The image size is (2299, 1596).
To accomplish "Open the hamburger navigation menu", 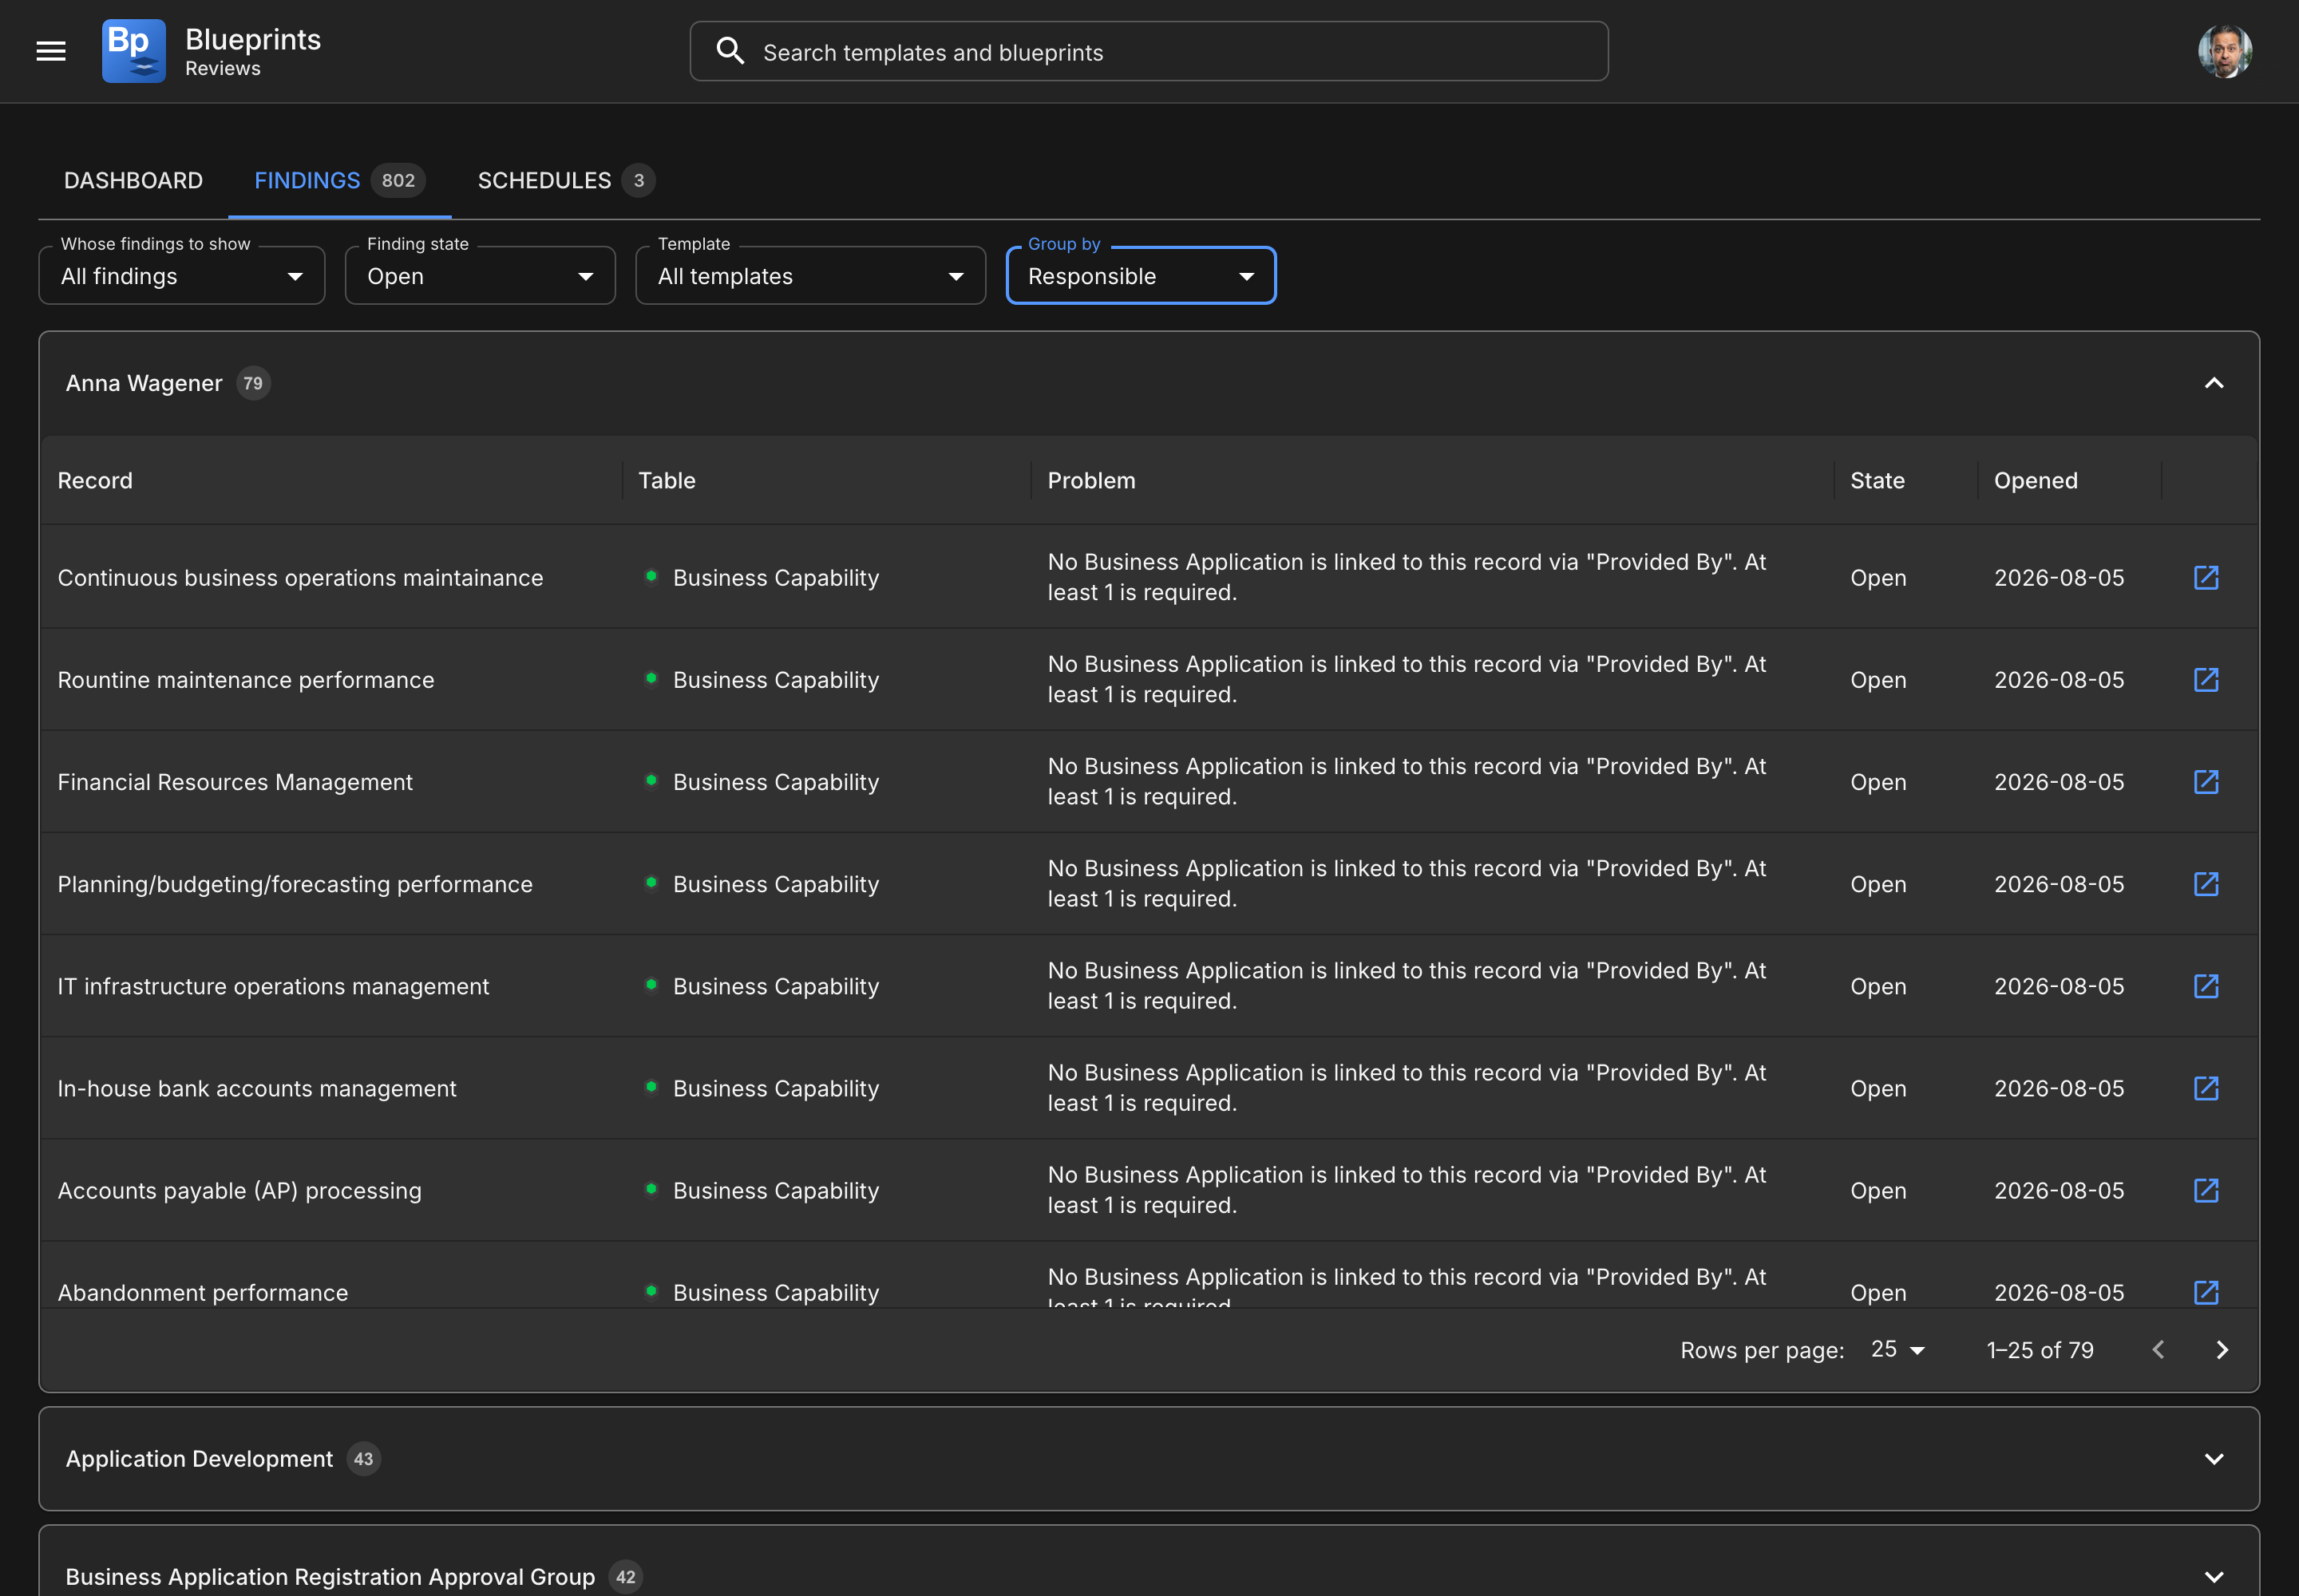I will (x=51, y=51).
